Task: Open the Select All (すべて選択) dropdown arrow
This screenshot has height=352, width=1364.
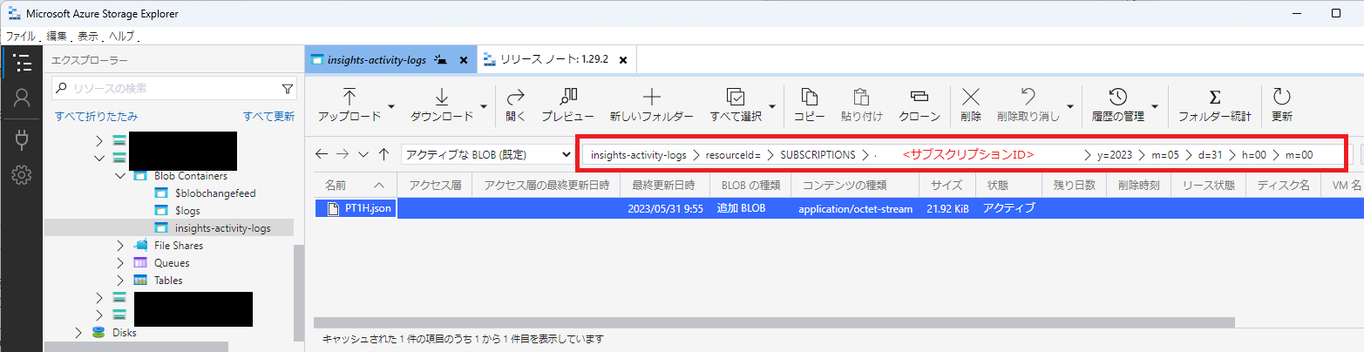Action: point(772,106)
